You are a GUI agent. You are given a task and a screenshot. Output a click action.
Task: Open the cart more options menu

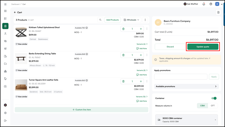click(145, 20)
